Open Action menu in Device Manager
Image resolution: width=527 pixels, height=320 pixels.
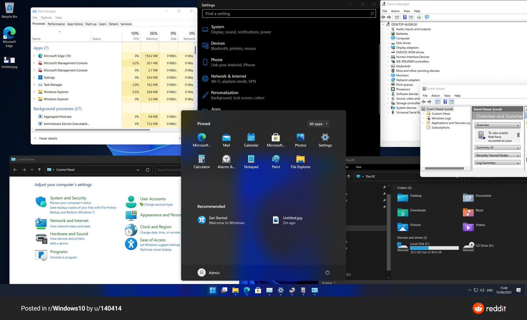tap(395, 11)
